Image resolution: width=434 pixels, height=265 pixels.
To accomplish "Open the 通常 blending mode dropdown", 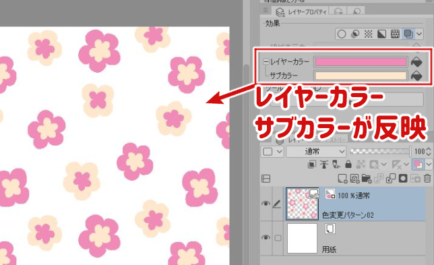I will click(316, 152).
